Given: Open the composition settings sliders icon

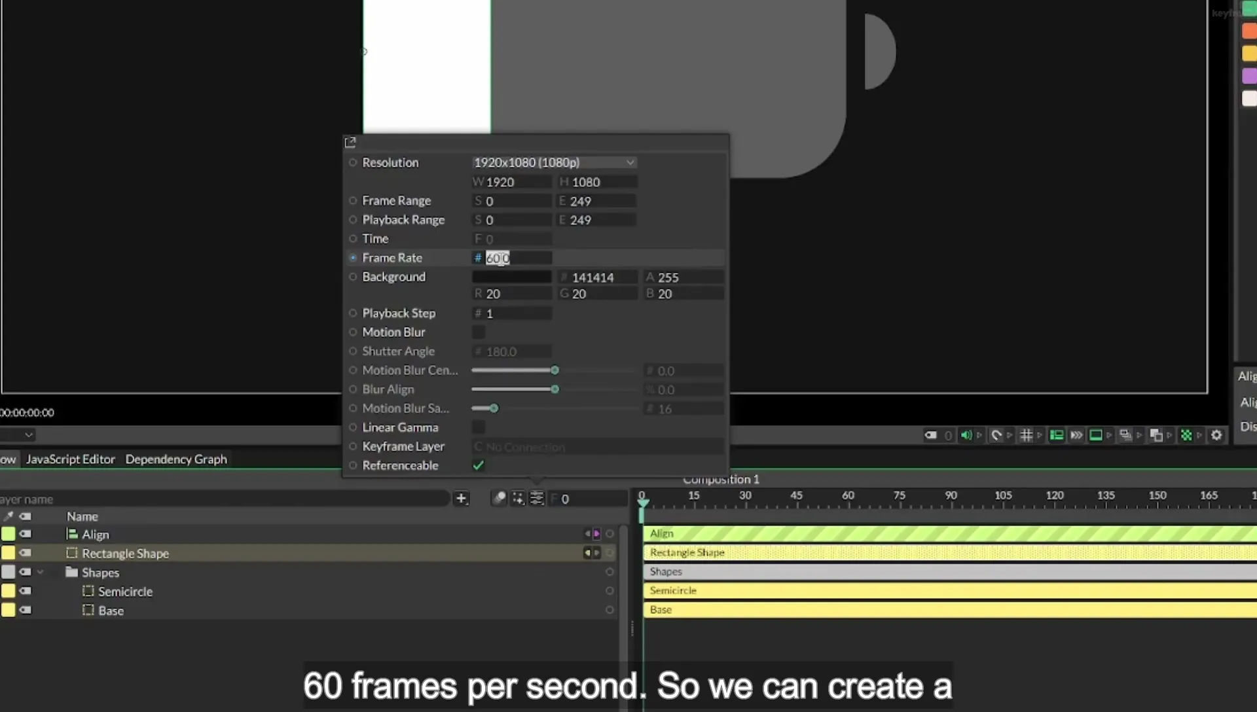Looking at the screenshot, I should (537, 499).
